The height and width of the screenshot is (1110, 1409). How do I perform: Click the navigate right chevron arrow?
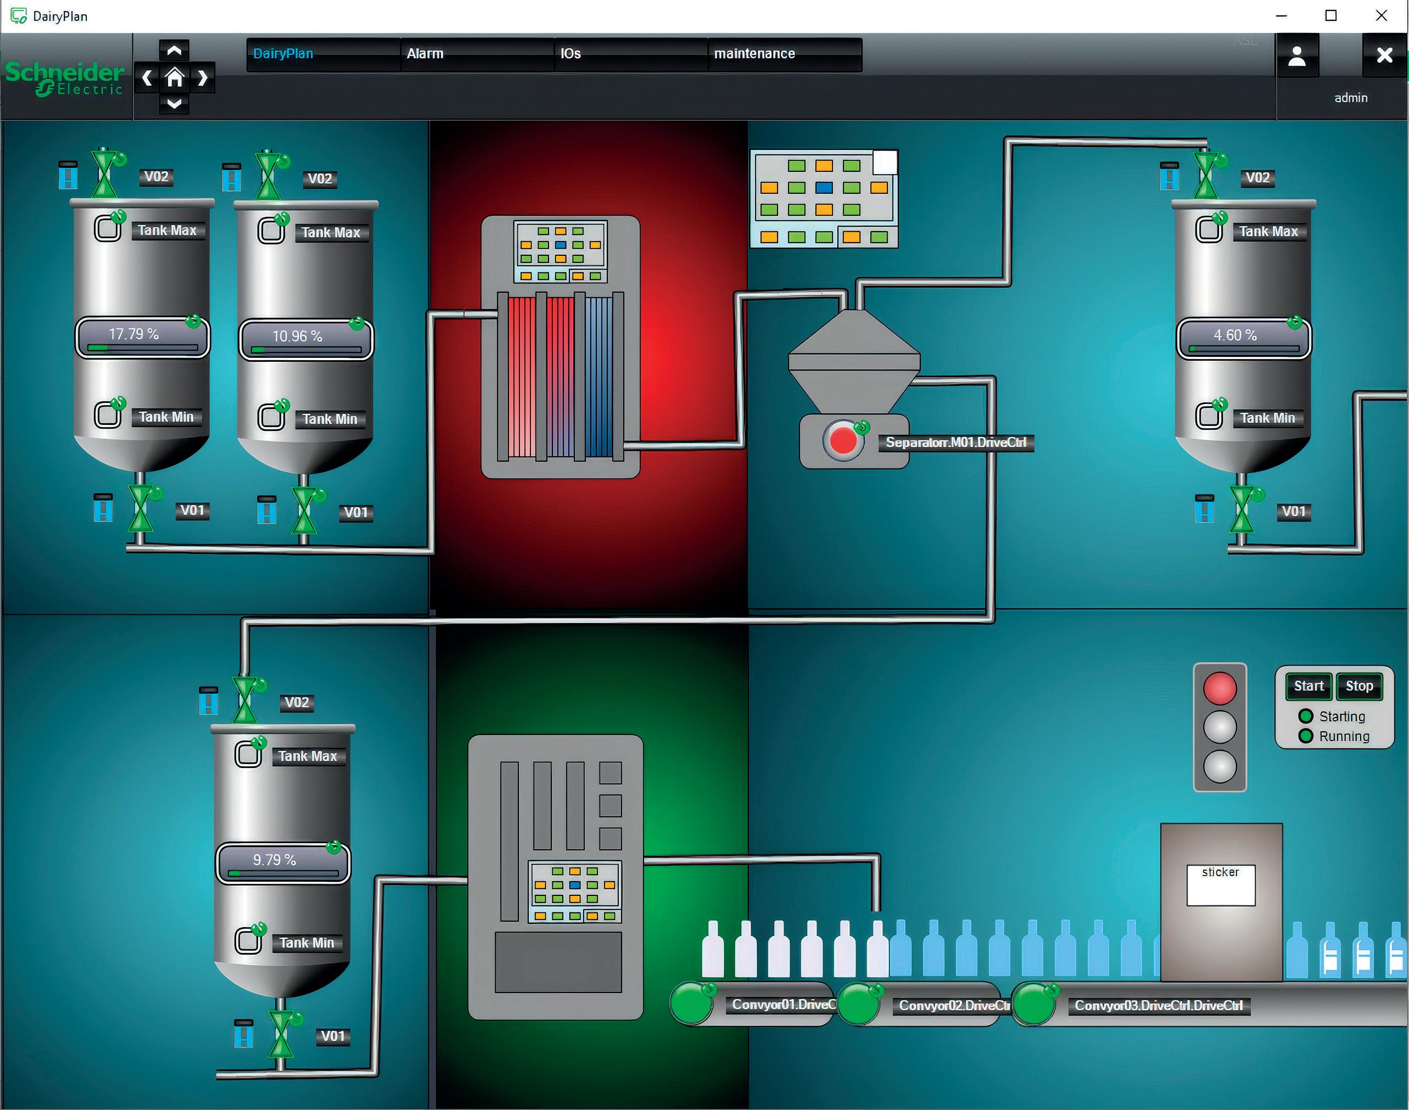tap(203, 78)
